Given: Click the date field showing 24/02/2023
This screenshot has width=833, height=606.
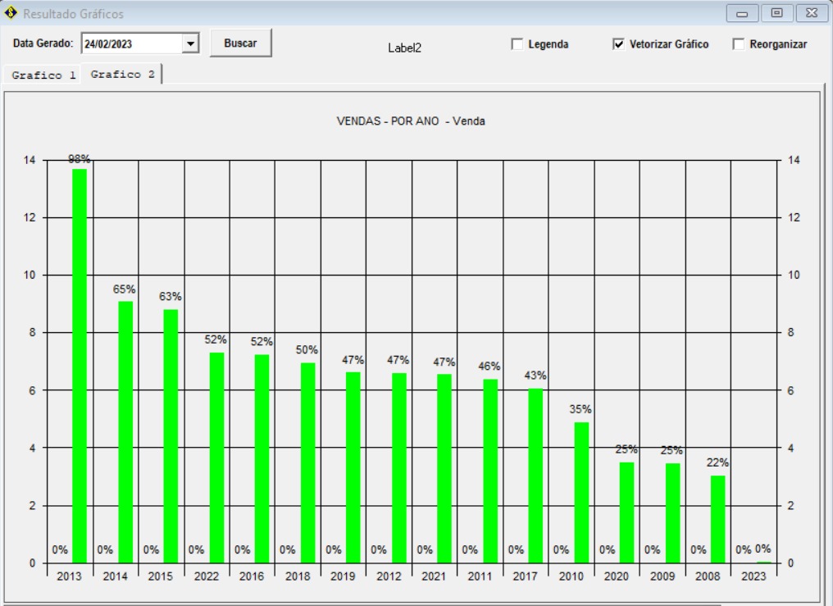Looking at the screenshot, I should point(130,44).
